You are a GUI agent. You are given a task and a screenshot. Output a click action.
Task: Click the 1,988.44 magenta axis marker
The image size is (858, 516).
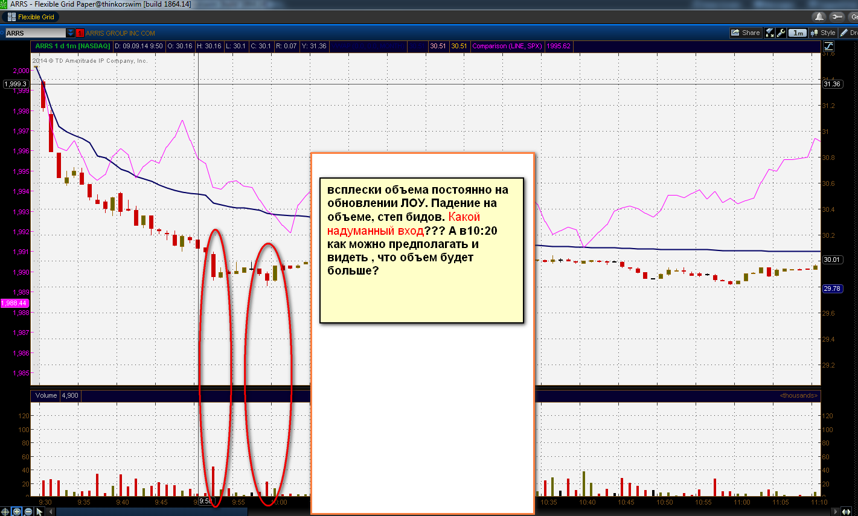(x=14, y=303)
